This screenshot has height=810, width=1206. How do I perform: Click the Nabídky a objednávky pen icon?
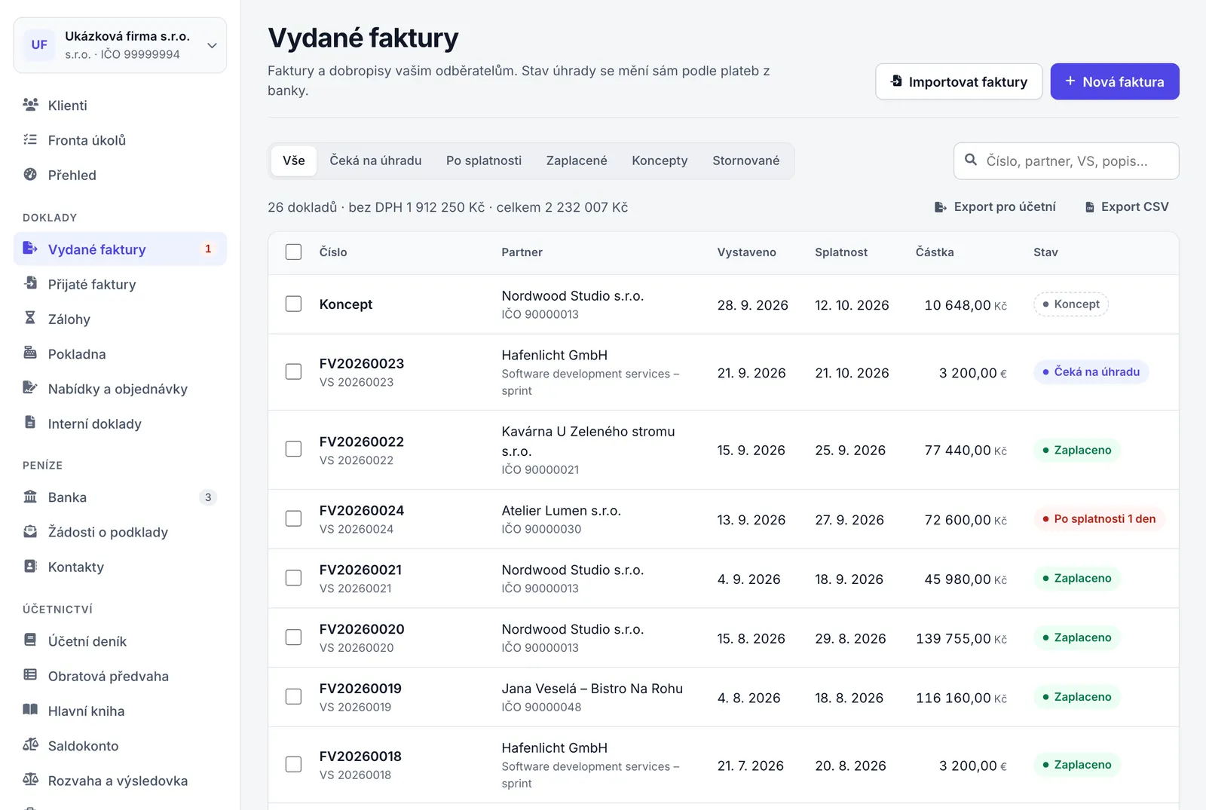tap(30, 388)
